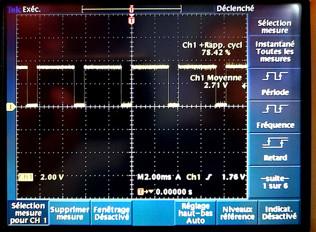Toggle Fenêtrage Désactivé gating option

pyautogui.click(x=112, y=213)
